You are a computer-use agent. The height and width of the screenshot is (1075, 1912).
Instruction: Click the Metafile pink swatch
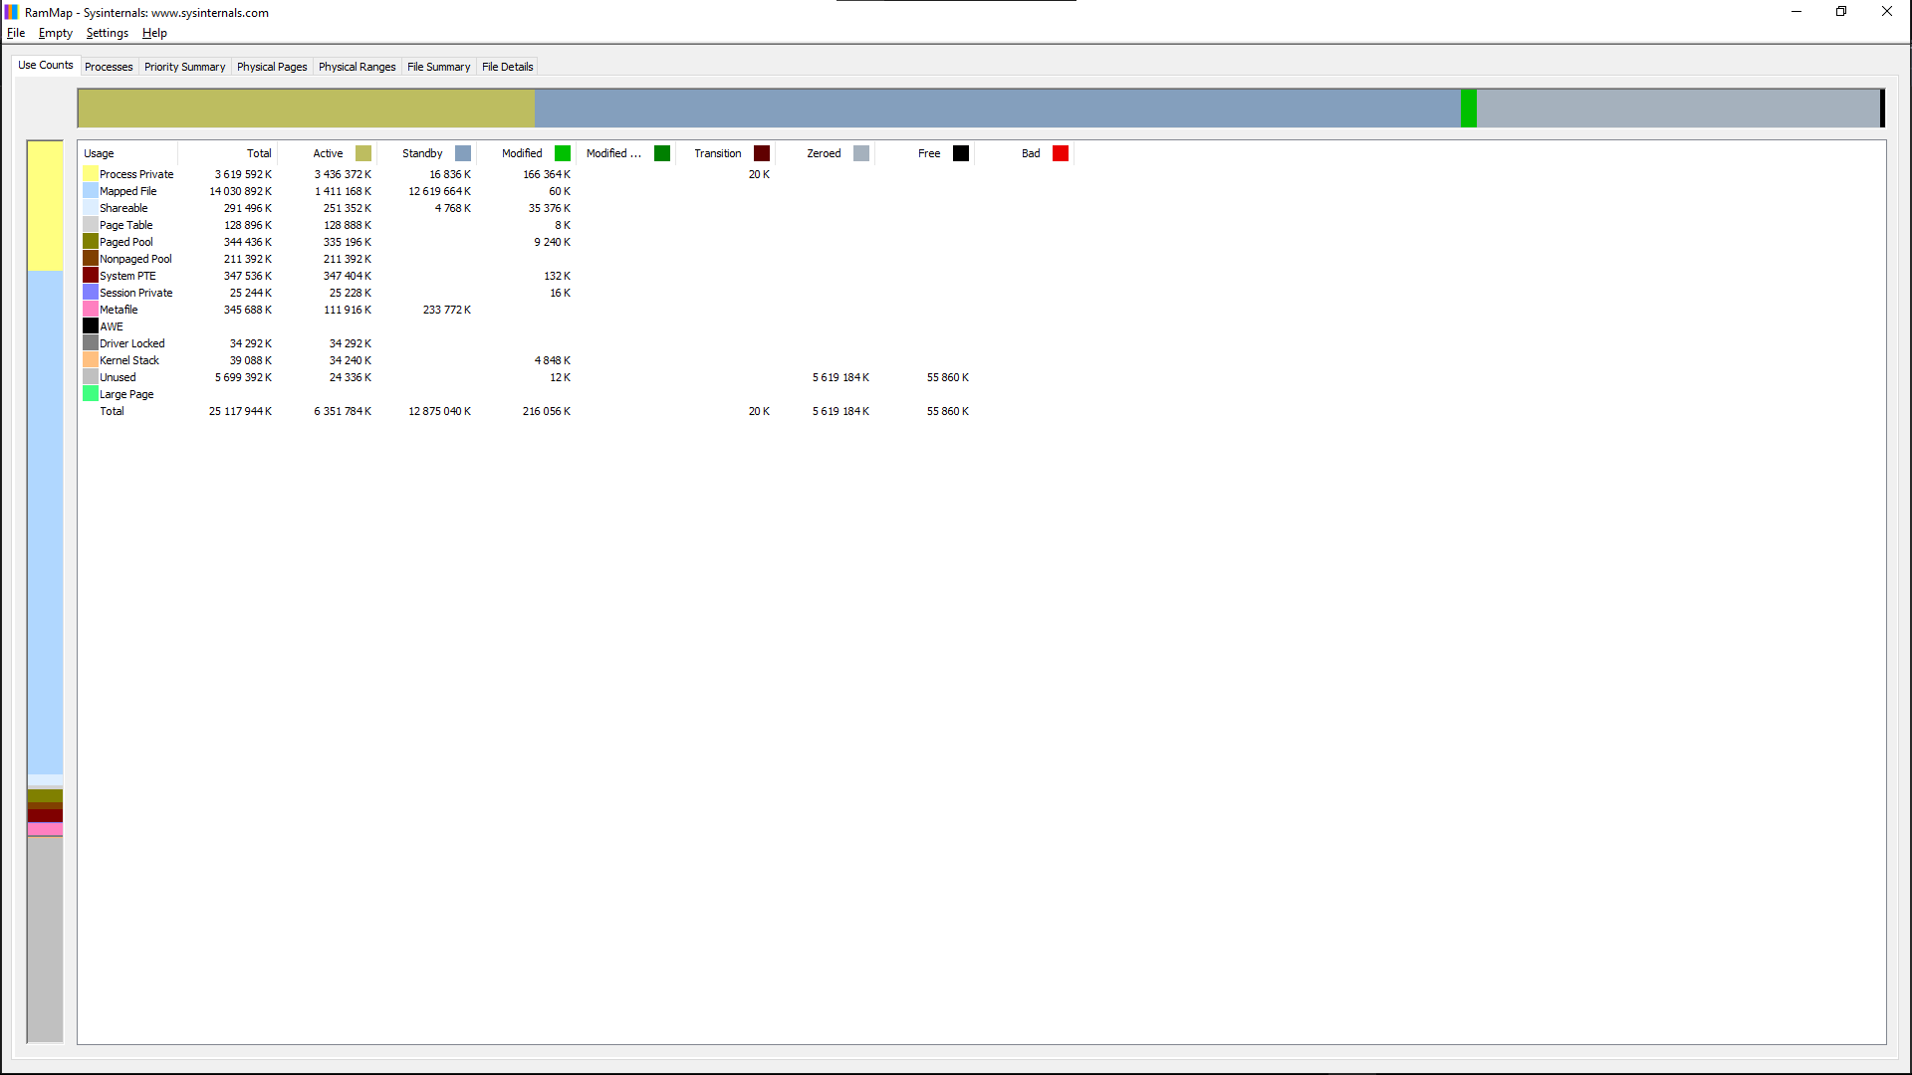click(91, 310)
